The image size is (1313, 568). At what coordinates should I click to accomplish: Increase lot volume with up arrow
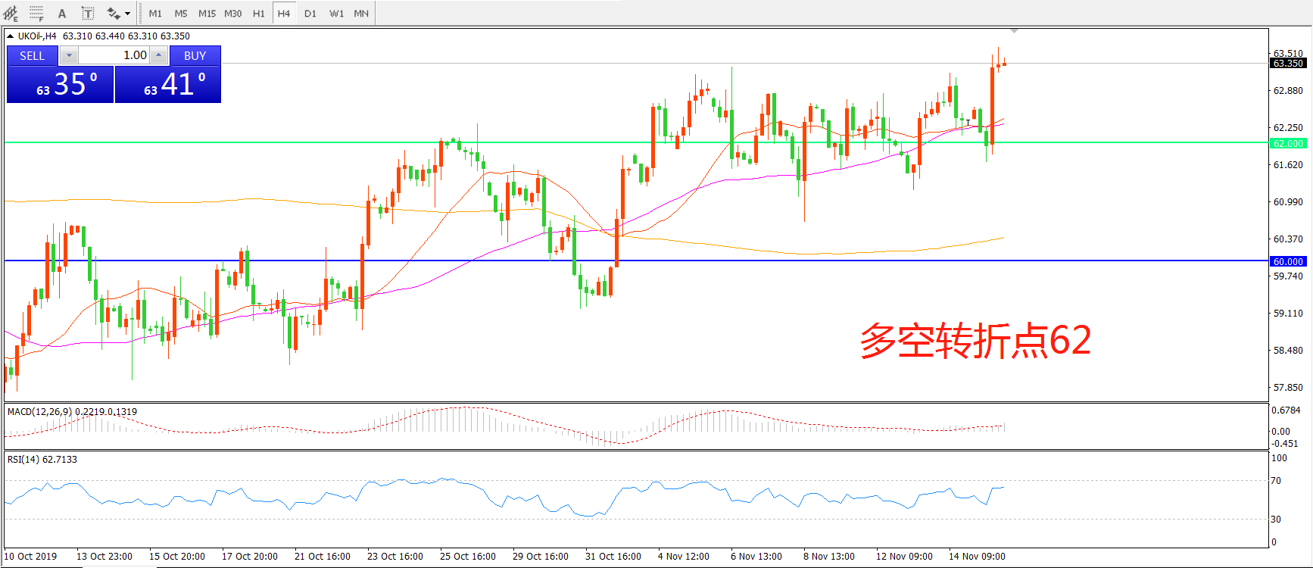pyautogui.click(x=158, y=55)
